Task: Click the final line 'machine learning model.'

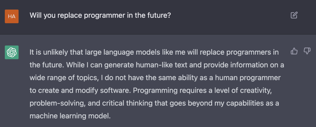Action: pyautogui.click(x=70, y=116)
